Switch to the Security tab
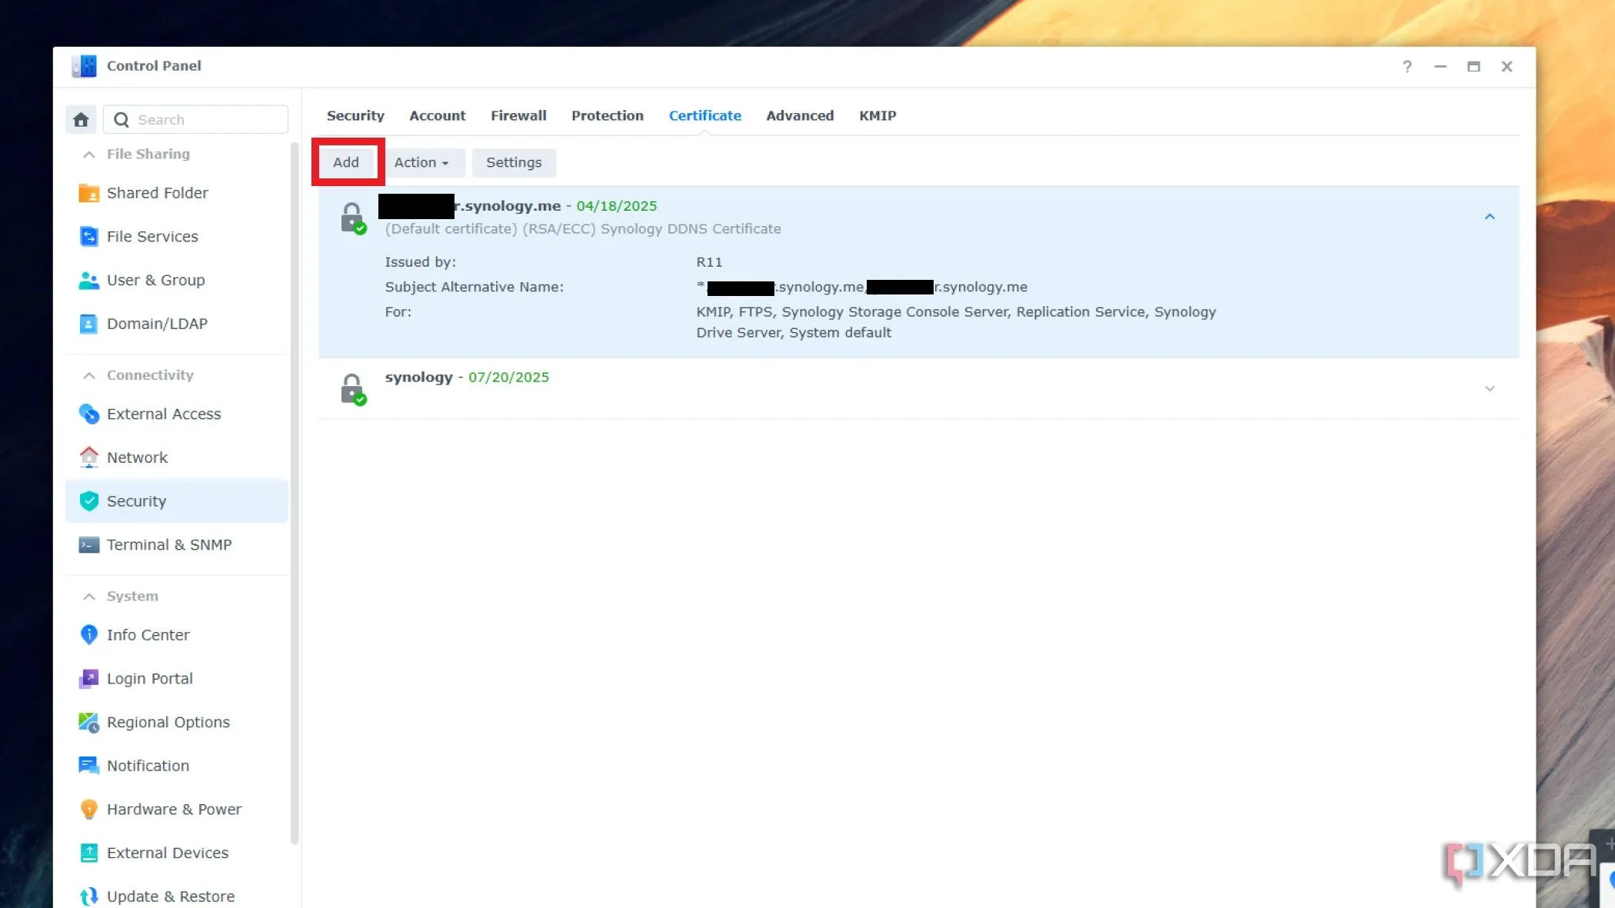 click(355, 115)
